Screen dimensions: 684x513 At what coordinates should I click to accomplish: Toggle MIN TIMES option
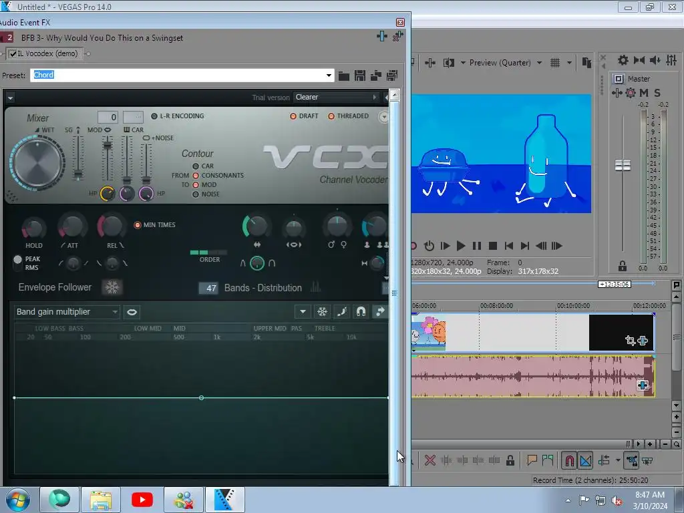[138, 225]
